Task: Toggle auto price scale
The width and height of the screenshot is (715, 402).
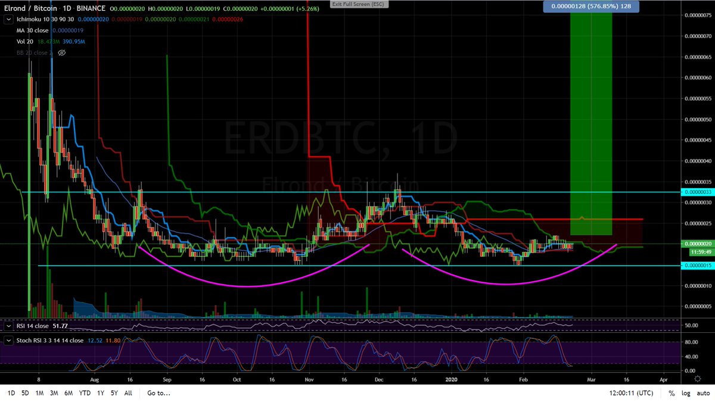Action: [x=702, y=393]
